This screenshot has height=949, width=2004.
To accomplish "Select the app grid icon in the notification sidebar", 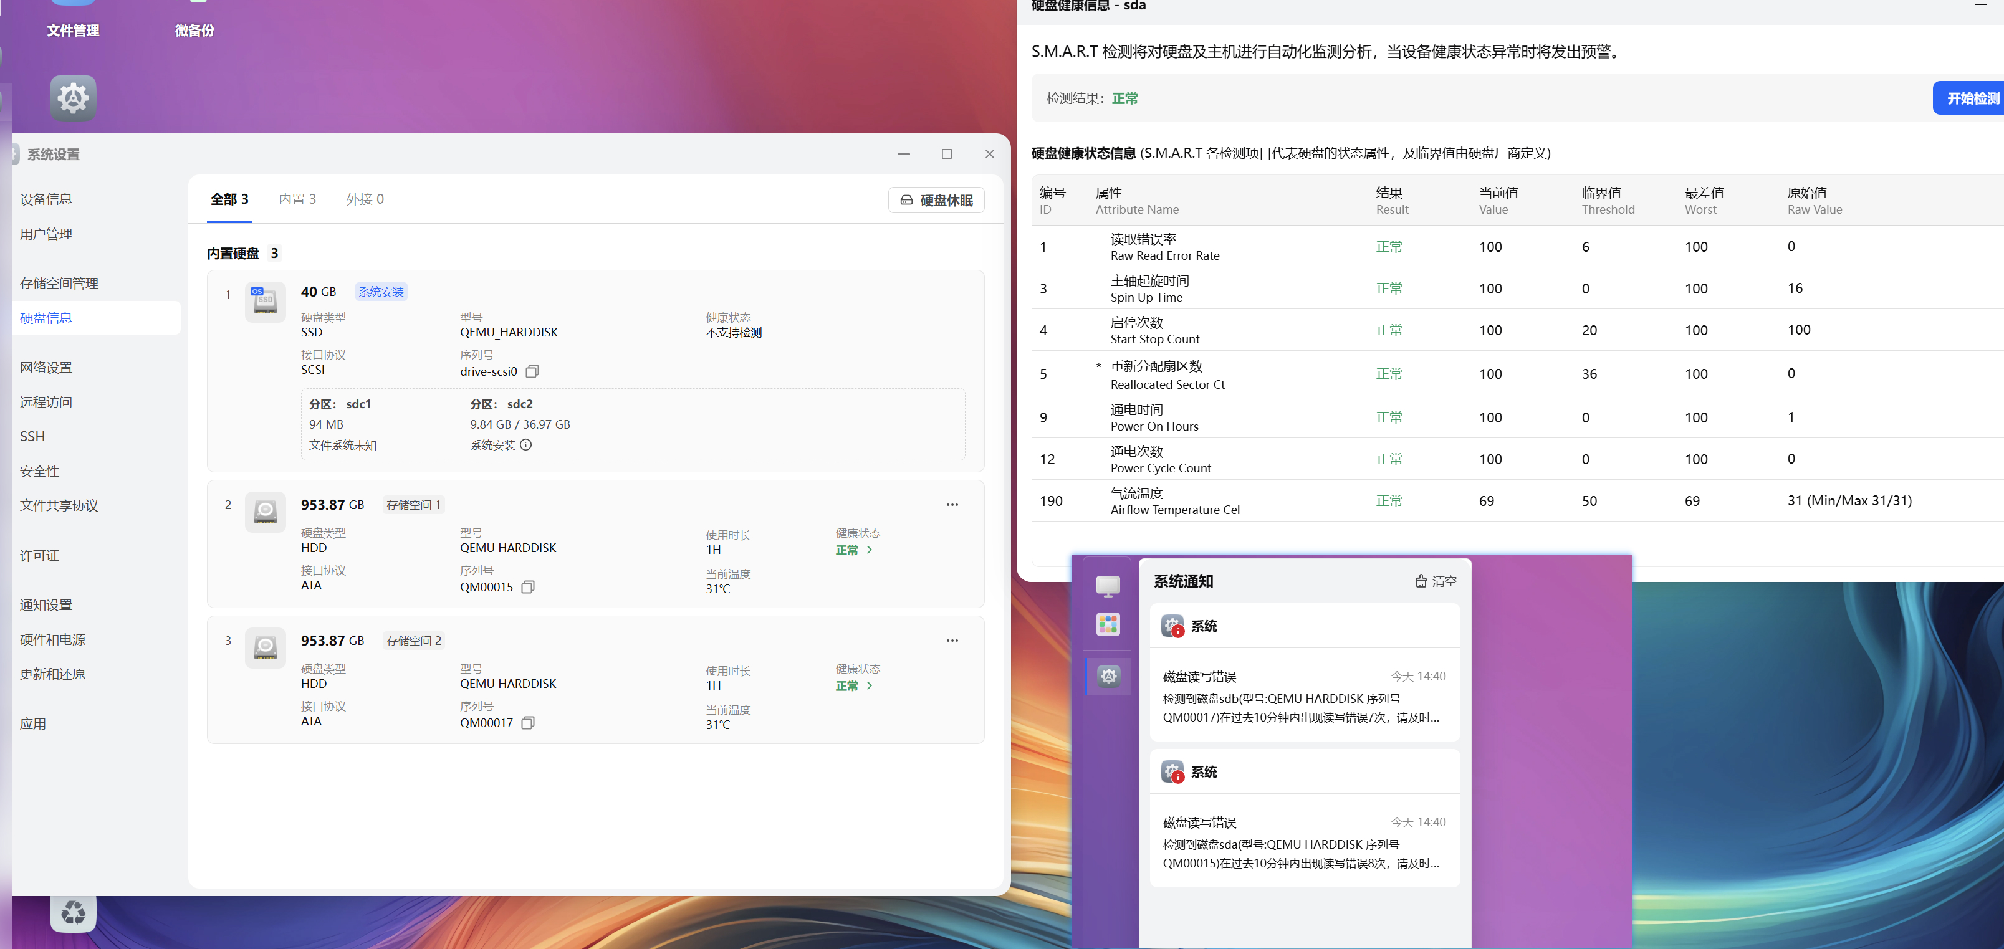I will (x=1108, y=624).
